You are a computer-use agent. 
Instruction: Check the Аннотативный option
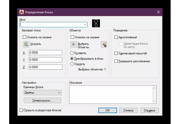point(116,37)
